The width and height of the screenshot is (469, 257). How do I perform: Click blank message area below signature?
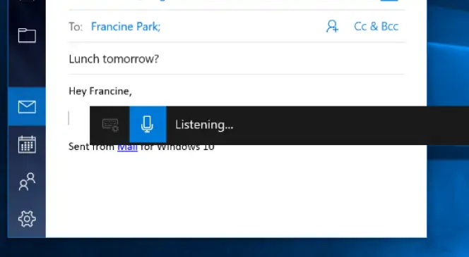pos(237,194)
